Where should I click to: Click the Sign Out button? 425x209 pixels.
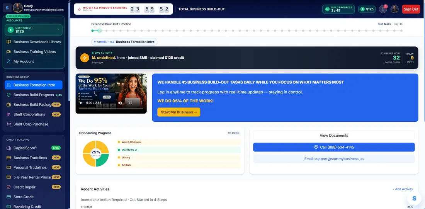[x=411, y=9]
